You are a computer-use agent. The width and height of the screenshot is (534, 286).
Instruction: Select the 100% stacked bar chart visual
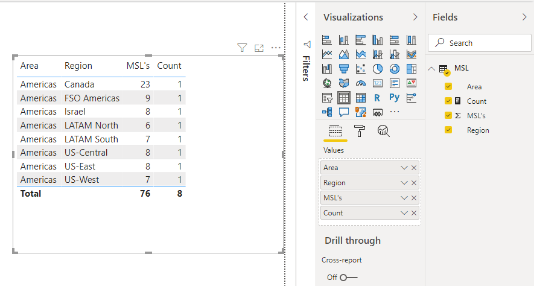(395, 40)
